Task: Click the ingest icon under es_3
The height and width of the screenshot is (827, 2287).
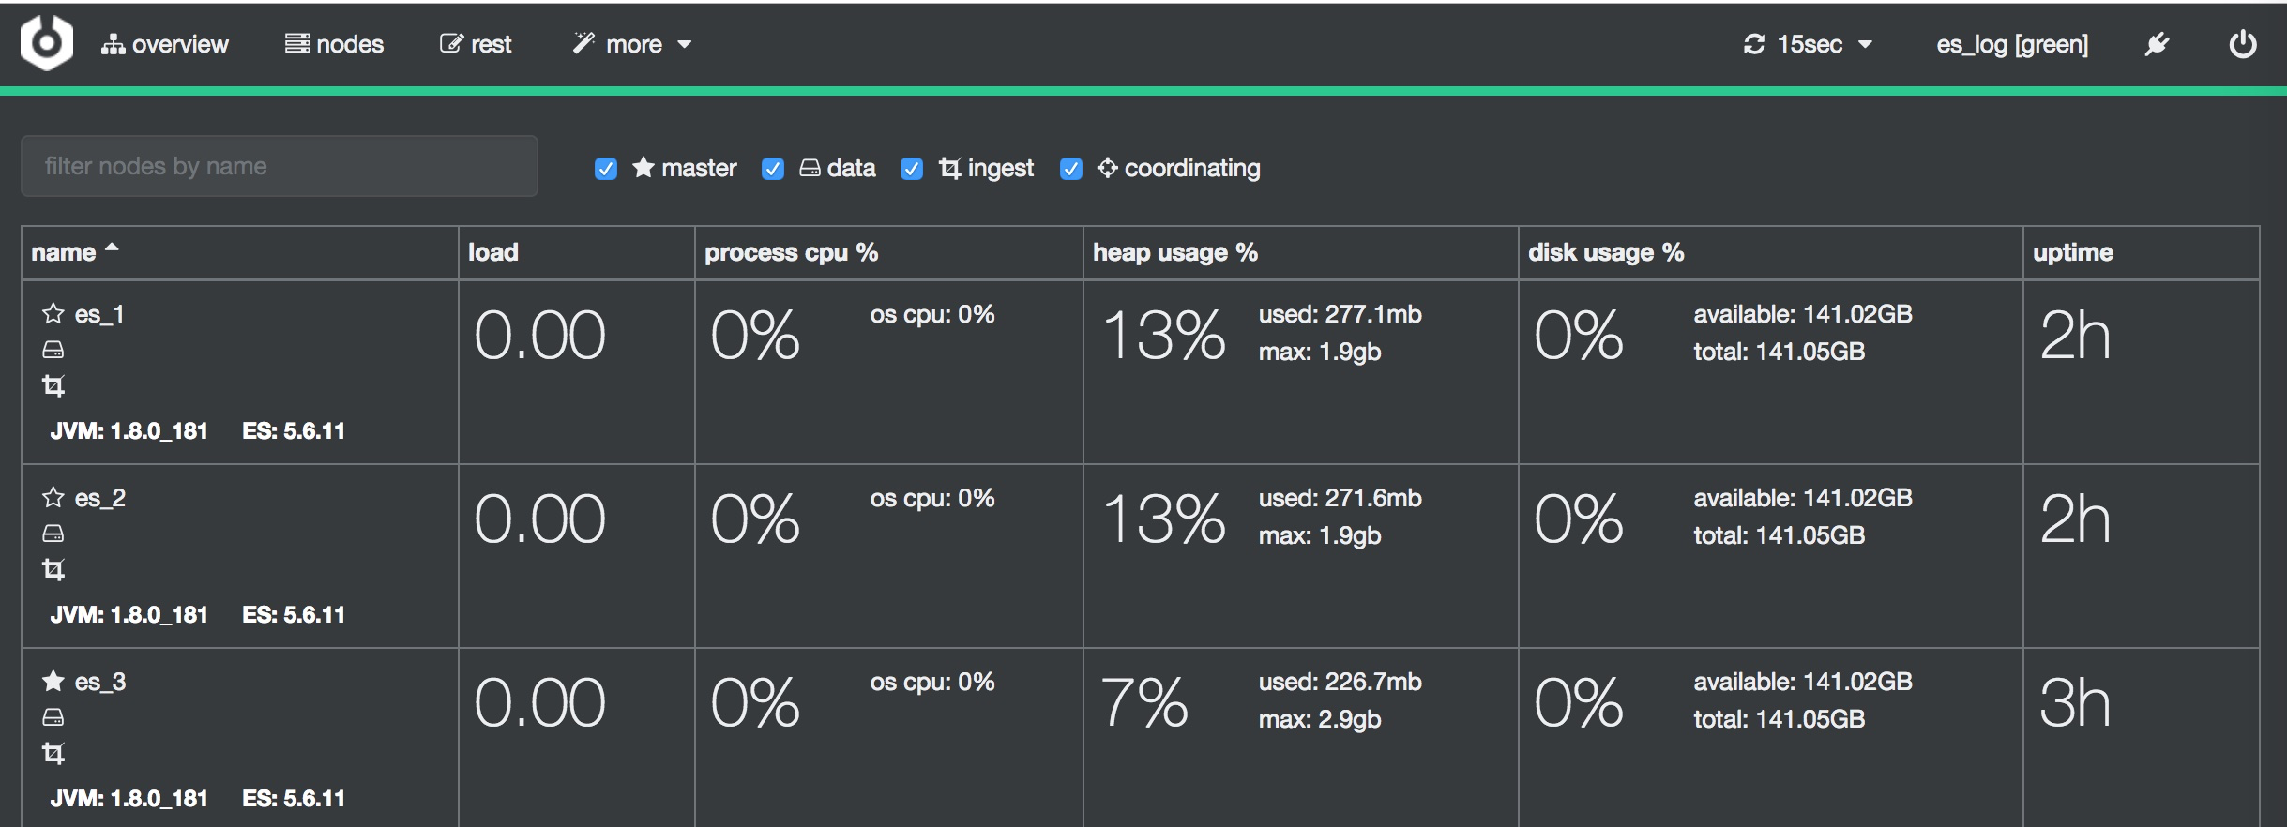Action: coord(53,753)
